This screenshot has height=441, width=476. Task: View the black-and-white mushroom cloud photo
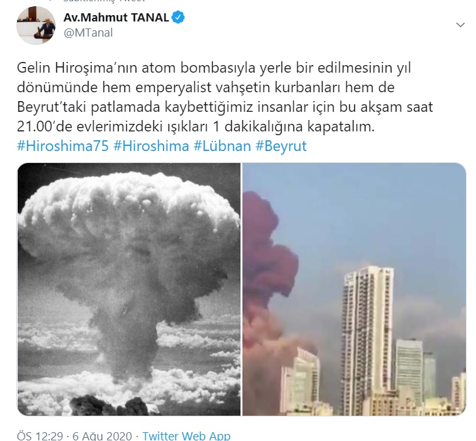(129, 289)
